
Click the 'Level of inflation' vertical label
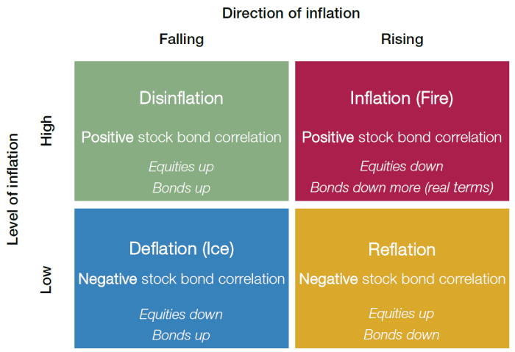point(13,190)
